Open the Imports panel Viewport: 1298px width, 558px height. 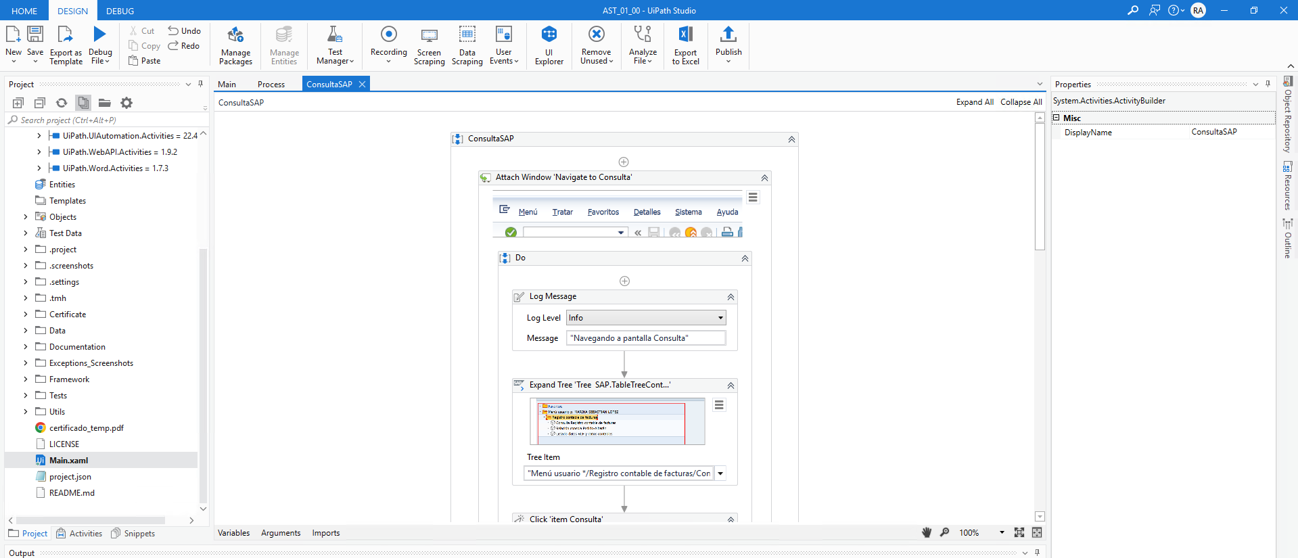[x=326, y=533]
